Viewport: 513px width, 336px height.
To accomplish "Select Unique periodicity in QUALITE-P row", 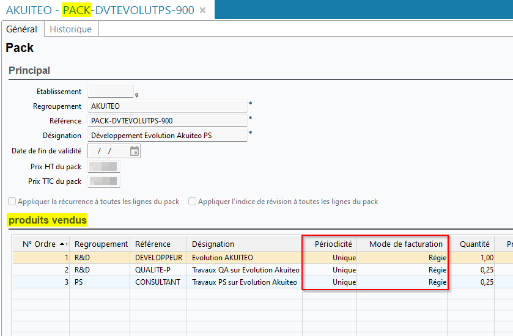I will pos(330,269).
